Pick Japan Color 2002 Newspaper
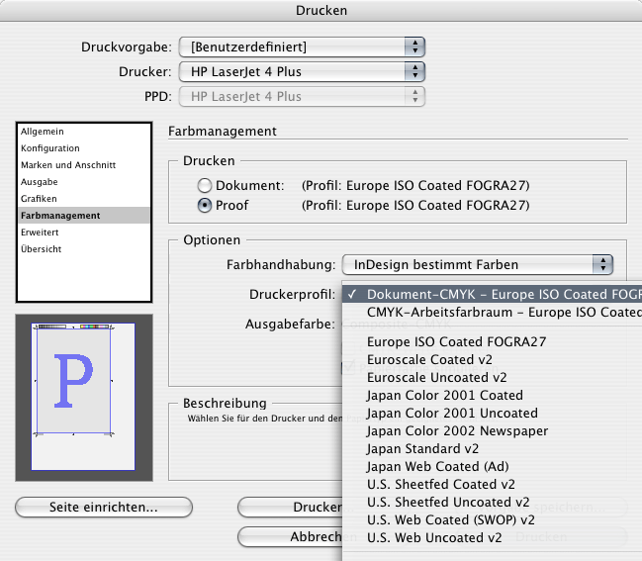The height and width of the screenshot is (561, 642). click(x=456, y=430)
